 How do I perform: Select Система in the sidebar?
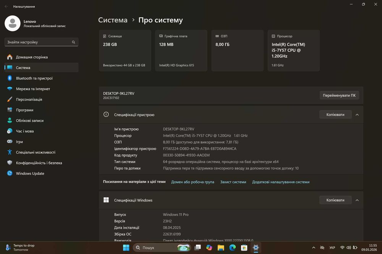41,67
